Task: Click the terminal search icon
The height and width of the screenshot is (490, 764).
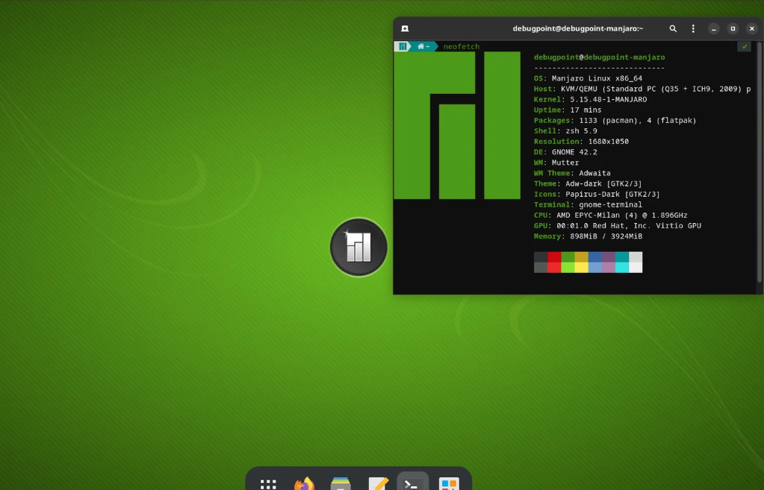Action: [673, 28]
